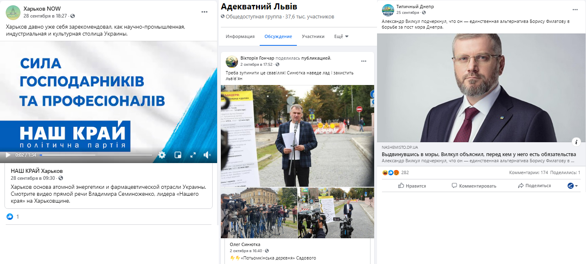The image size is (586, 264).
Task: Unmute the video sound
Action: coord(208,155)
